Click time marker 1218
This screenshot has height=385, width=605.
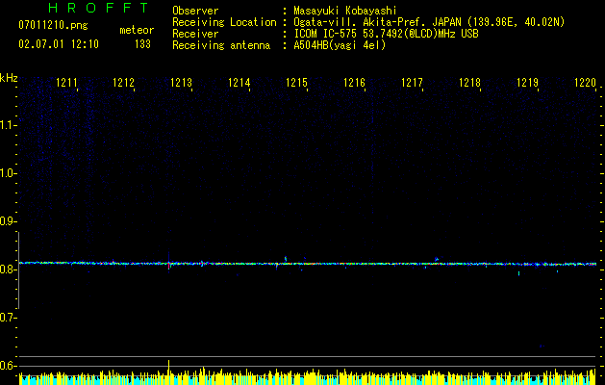click(469, 83)
